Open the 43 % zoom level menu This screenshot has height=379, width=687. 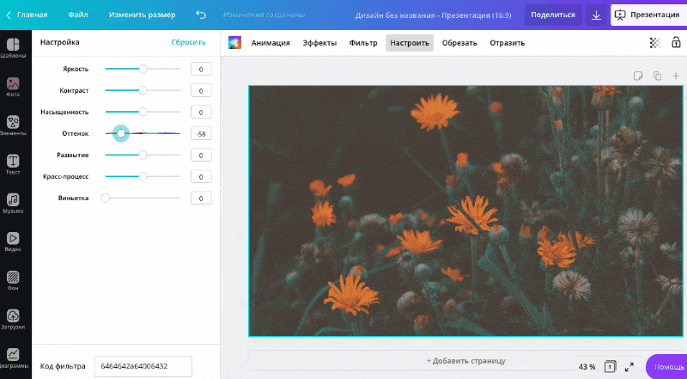coord(587,367)
